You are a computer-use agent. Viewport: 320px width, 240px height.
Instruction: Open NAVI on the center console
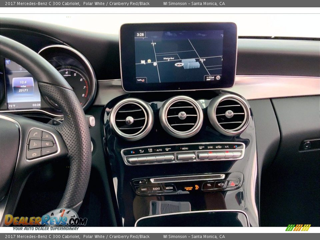point(144,189)
